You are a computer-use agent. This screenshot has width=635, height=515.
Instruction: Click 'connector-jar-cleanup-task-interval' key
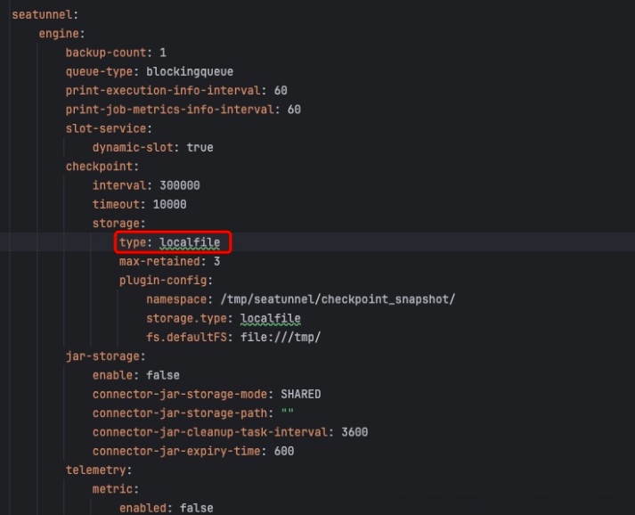pyautogui.click(x=210, y=432)
